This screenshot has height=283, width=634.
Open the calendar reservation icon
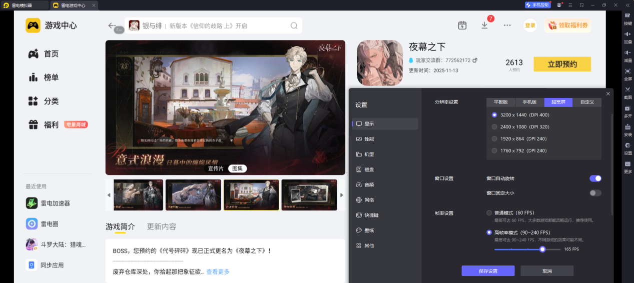(462, 25)
